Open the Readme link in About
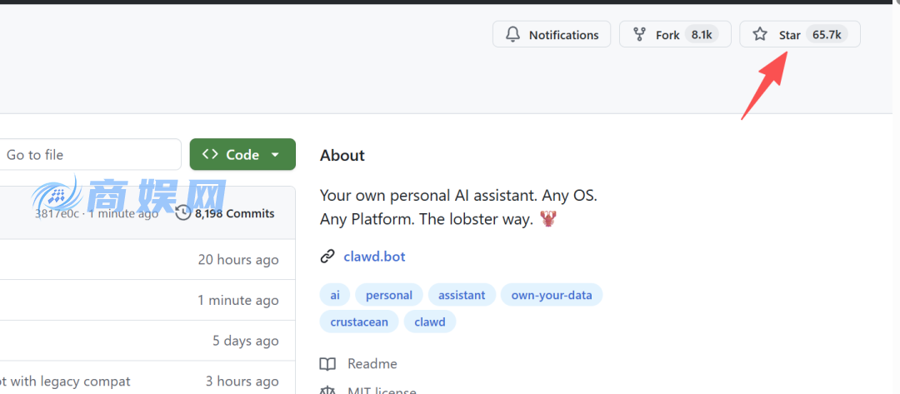The height and width of the screenshot is (394, 900). point(372,364)
